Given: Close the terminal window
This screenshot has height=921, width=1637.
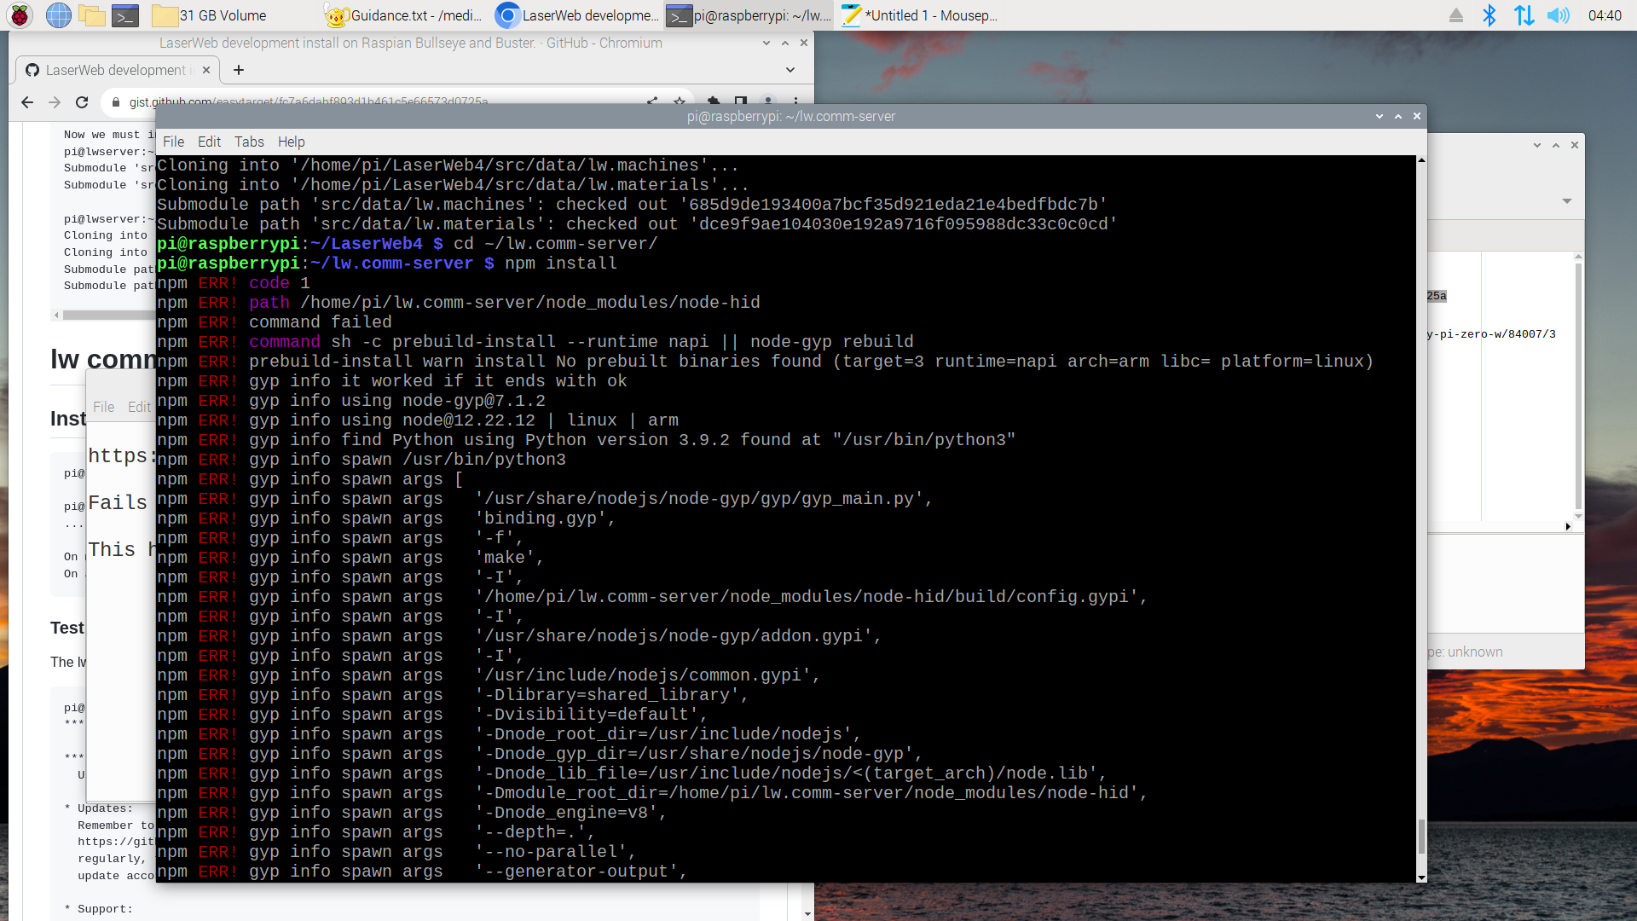Looking at the screenshot, I should (x=1417, y=116).
